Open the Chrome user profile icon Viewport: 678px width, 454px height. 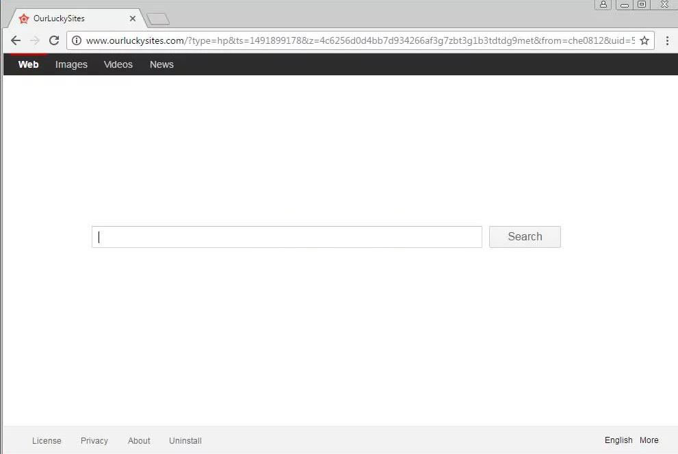[603, 4]
